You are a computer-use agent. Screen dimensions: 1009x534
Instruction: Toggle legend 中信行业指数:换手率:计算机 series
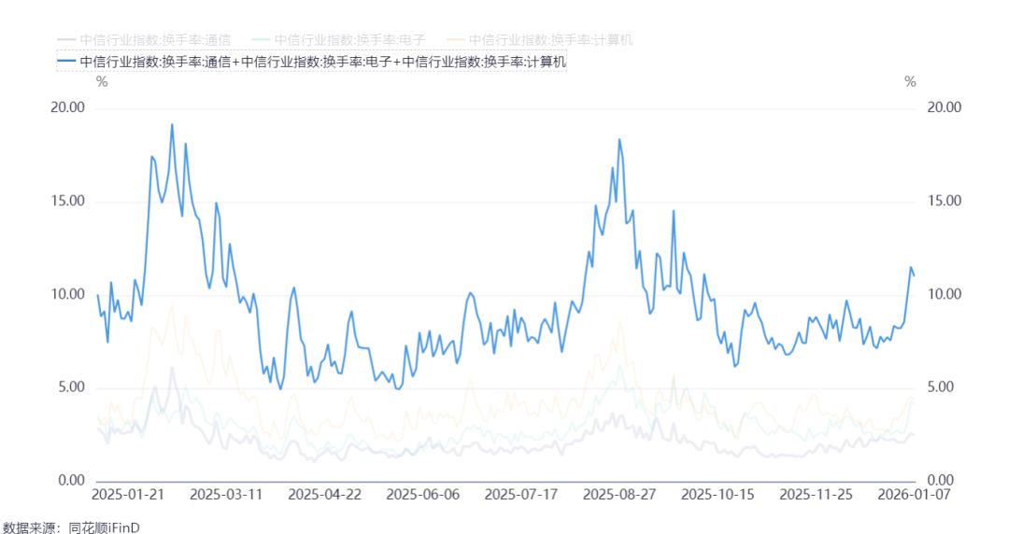(540, 40)
